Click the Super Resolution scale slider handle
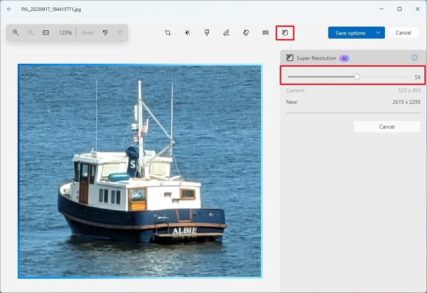This screenshot has width=427, height=293. [357, 77]
